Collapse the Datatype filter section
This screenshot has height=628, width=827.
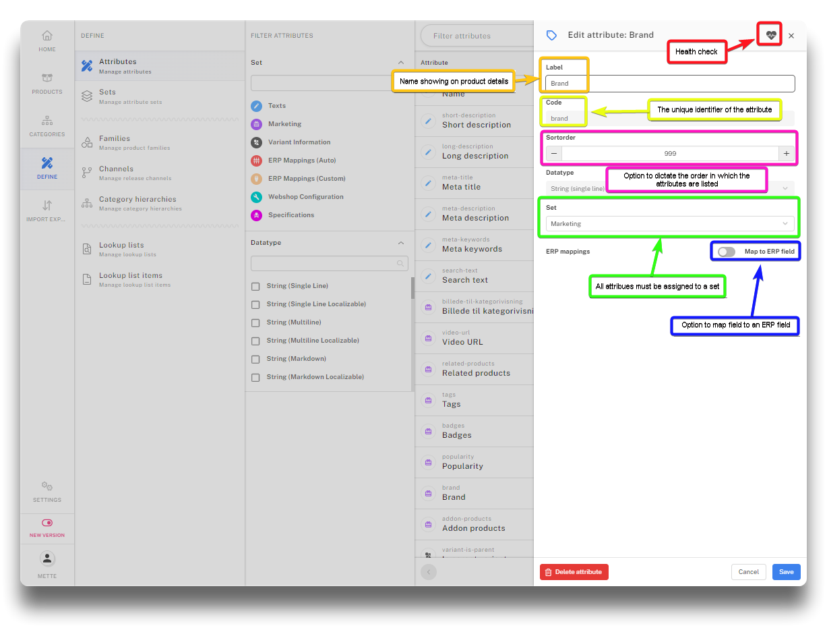(401, 243)
